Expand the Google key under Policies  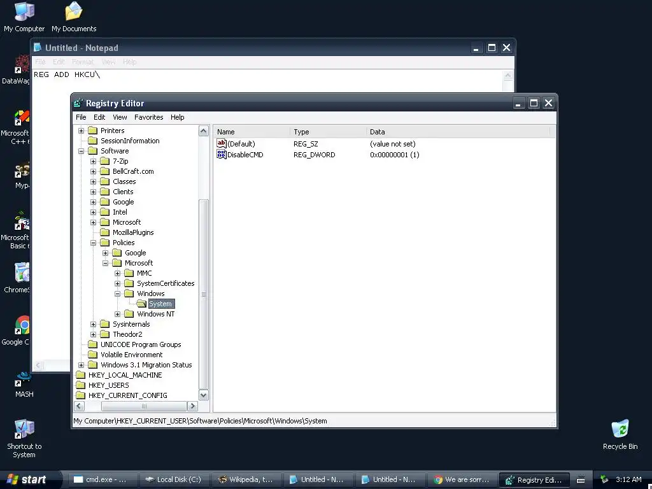point(106,253)
